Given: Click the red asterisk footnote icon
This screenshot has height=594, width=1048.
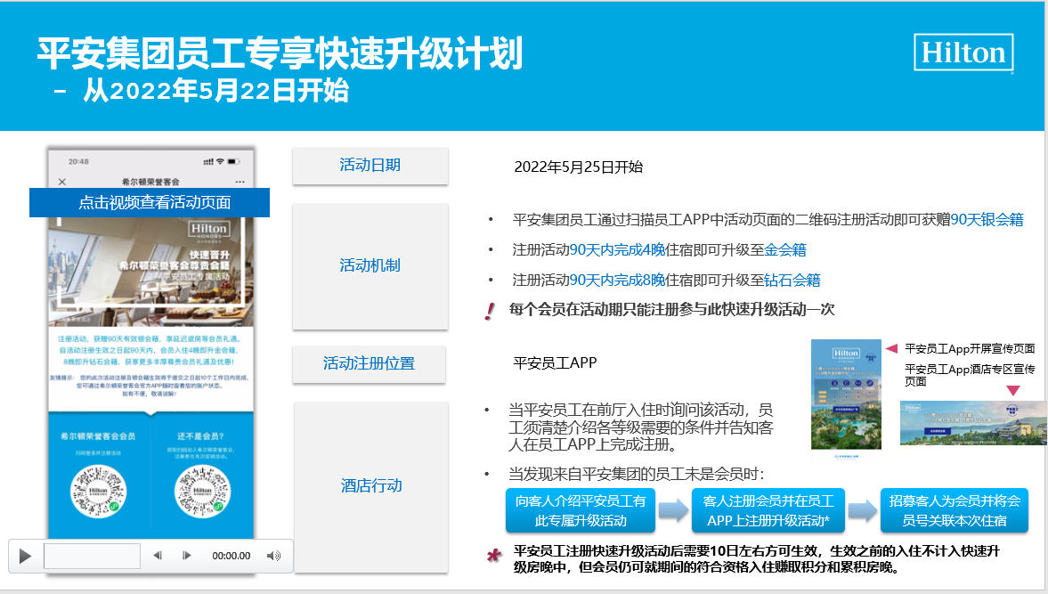Looking at the screenshot, I should tap(494, 555).
